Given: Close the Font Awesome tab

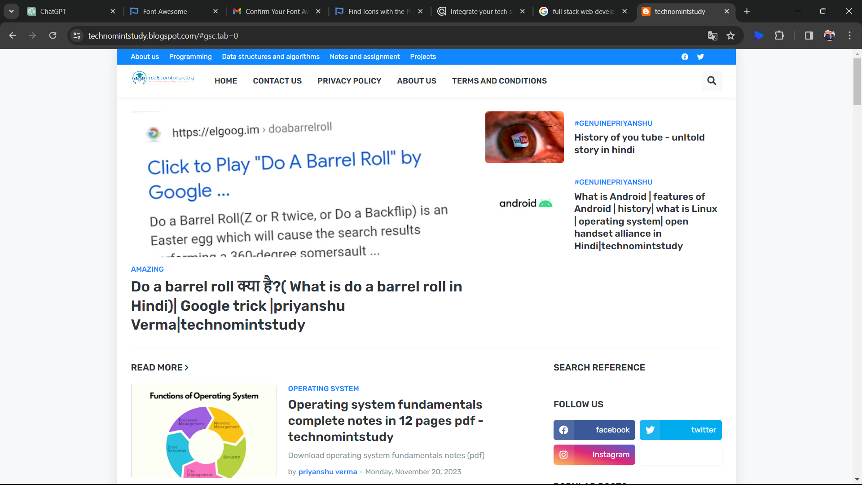Looking at the screenshot, I should tap(215, 11).
